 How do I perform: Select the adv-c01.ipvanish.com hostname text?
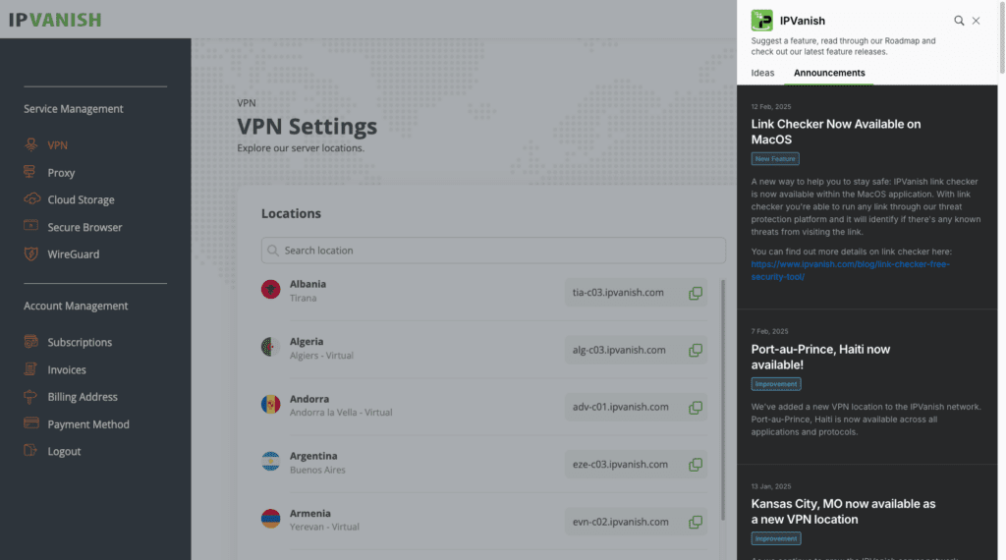[x=621, y=408]
